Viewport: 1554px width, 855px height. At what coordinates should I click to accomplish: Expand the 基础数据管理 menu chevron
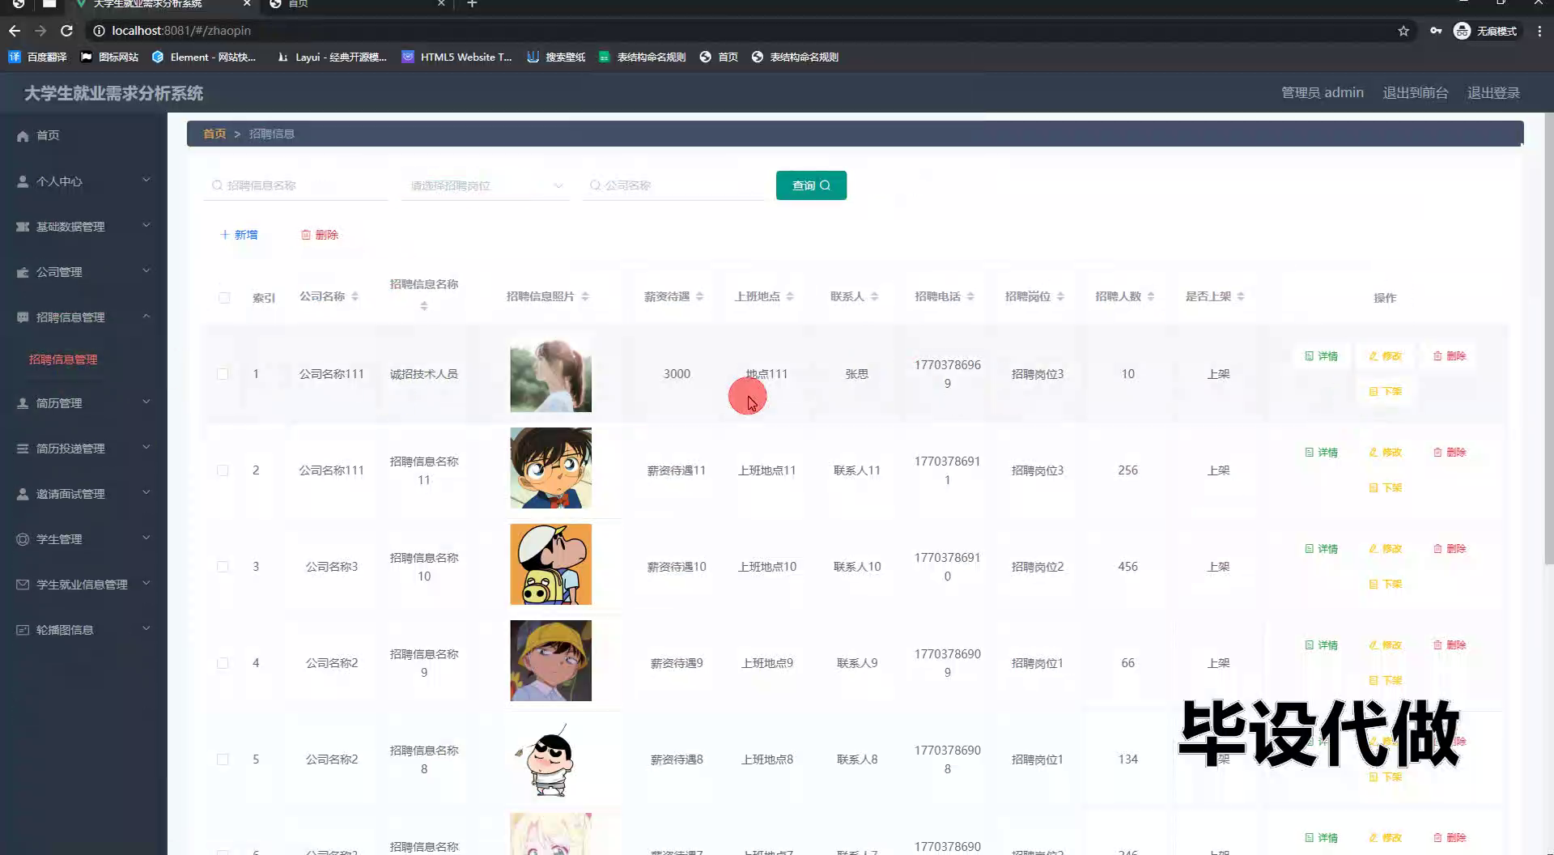[x=146, y=226]
